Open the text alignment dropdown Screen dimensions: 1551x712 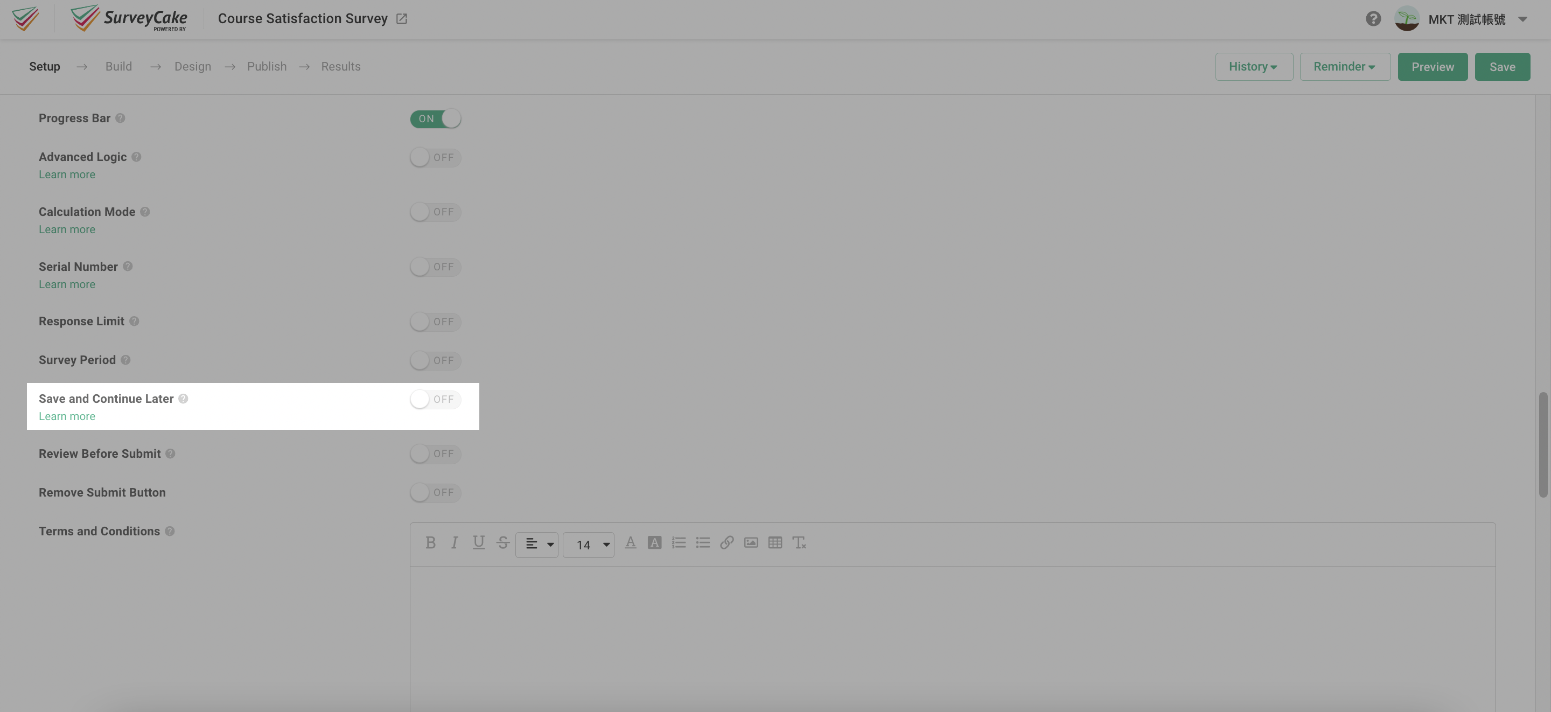536,544
